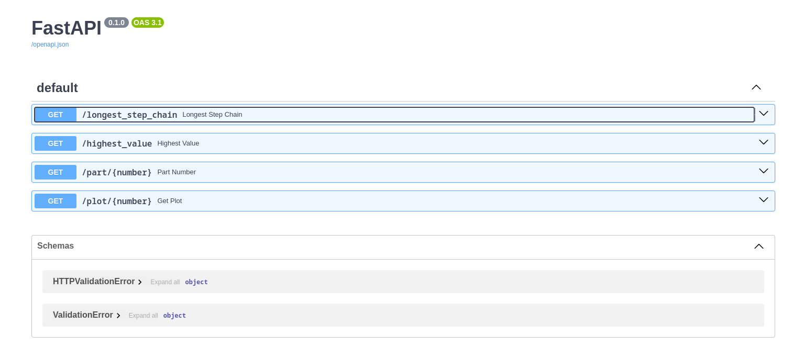The height and width of the screenshot is (358, 793).
Task: Expand the /highest_value endpoint arrow
Action: tap(764, 142)
